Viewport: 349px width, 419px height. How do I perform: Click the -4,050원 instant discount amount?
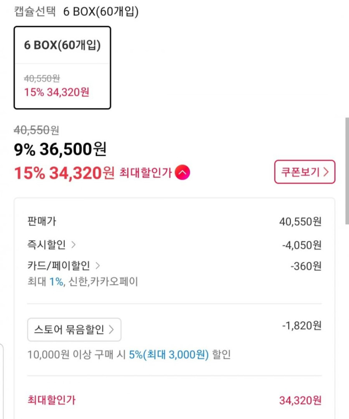[301, 245]
